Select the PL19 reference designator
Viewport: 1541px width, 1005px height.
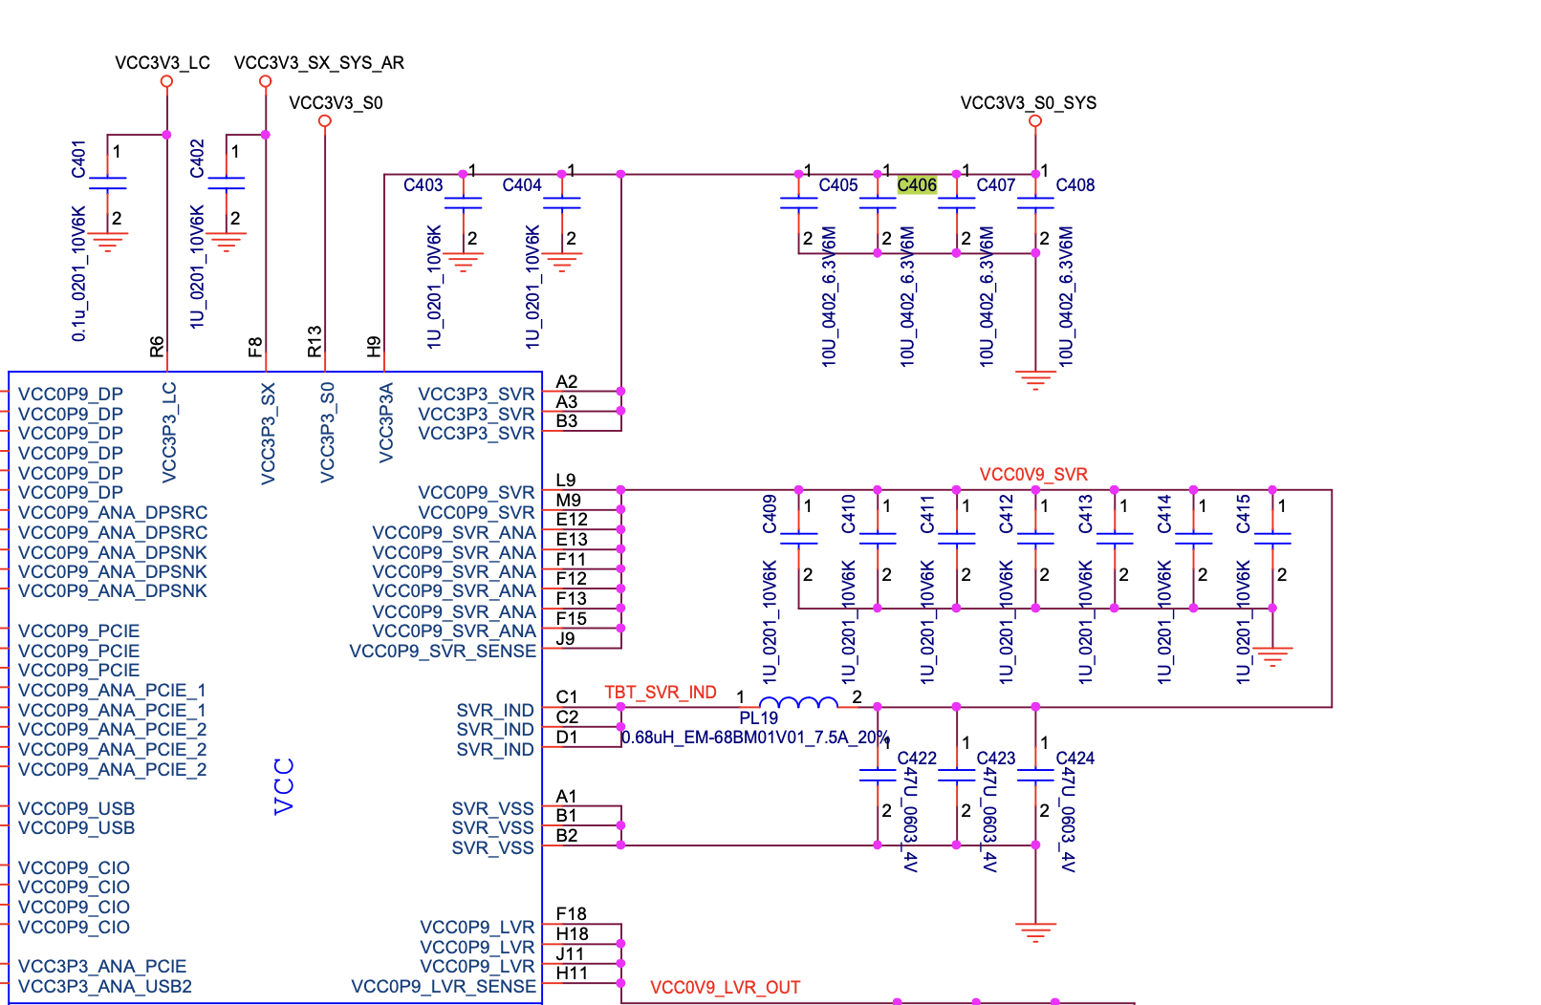759,718
